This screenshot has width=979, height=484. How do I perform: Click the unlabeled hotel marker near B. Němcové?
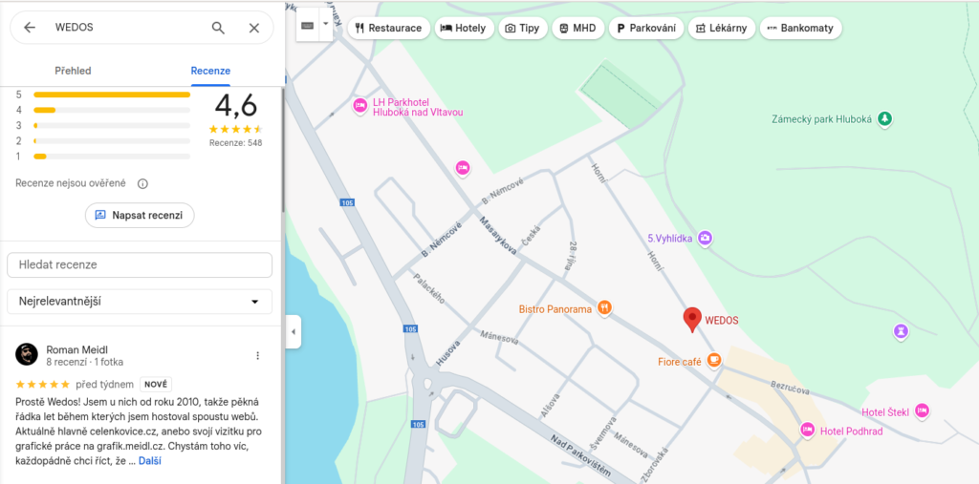tap(462, 167)
